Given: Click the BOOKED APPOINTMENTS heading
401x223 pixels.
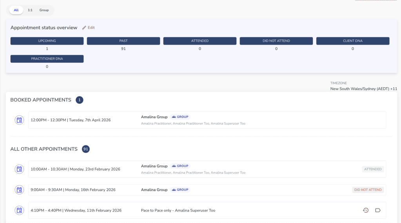Looking at the screenshot, I should (41, 100).
